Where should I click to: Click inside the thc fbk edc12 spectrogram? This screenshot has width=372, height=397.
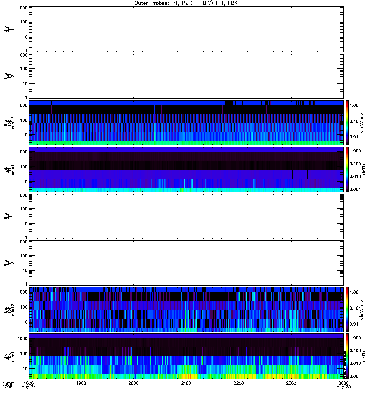pos(186,310)
